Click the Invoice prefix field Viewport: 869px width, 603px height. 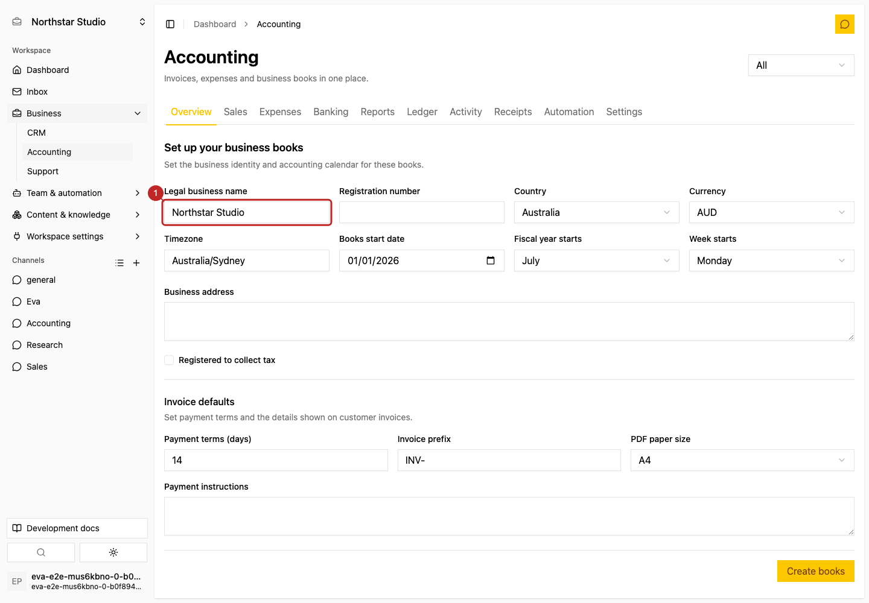(509, 460)
